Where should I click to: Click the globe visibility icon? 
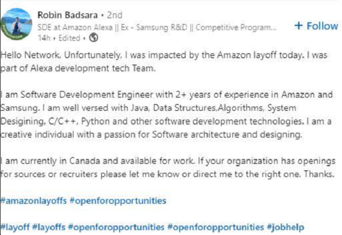94,37
